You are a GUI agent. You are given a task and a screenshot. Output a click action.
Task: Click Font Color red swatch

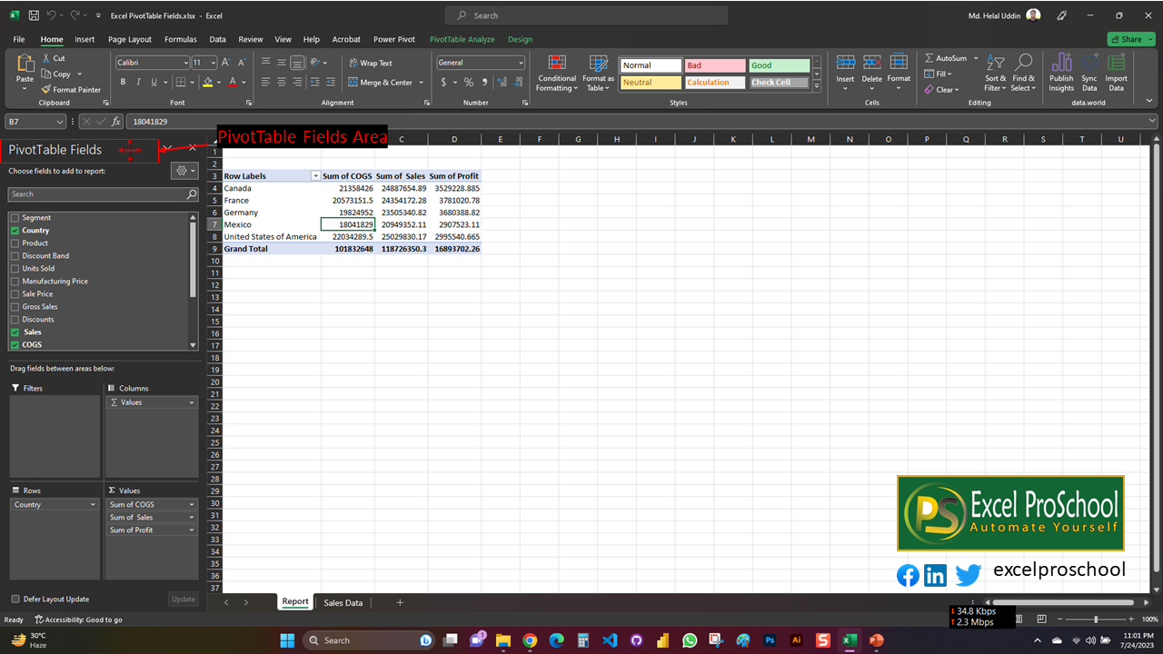tap(233, 82)
